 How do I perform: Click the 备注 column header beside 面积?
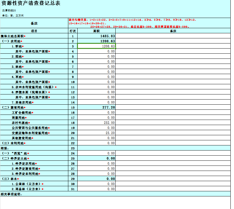tap(173, 31)
